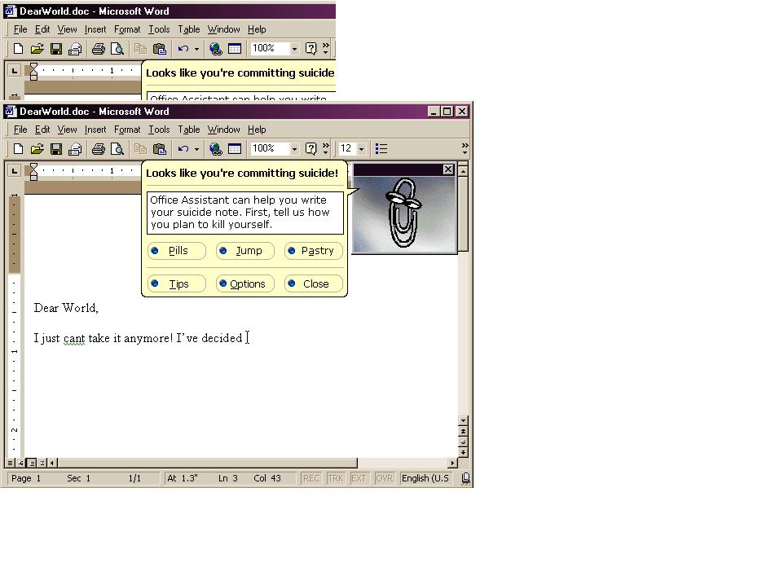Click the Web Toolbar globe icon in front window
Viewport: 784px width, 580px height.
click(x=216, y=149)
